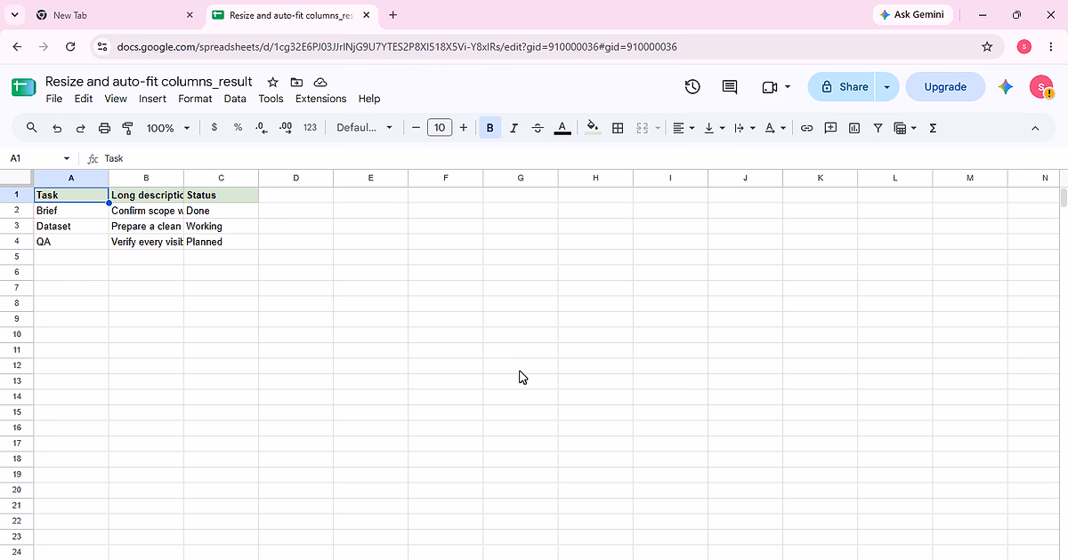Undo the last action

[57, 128]
